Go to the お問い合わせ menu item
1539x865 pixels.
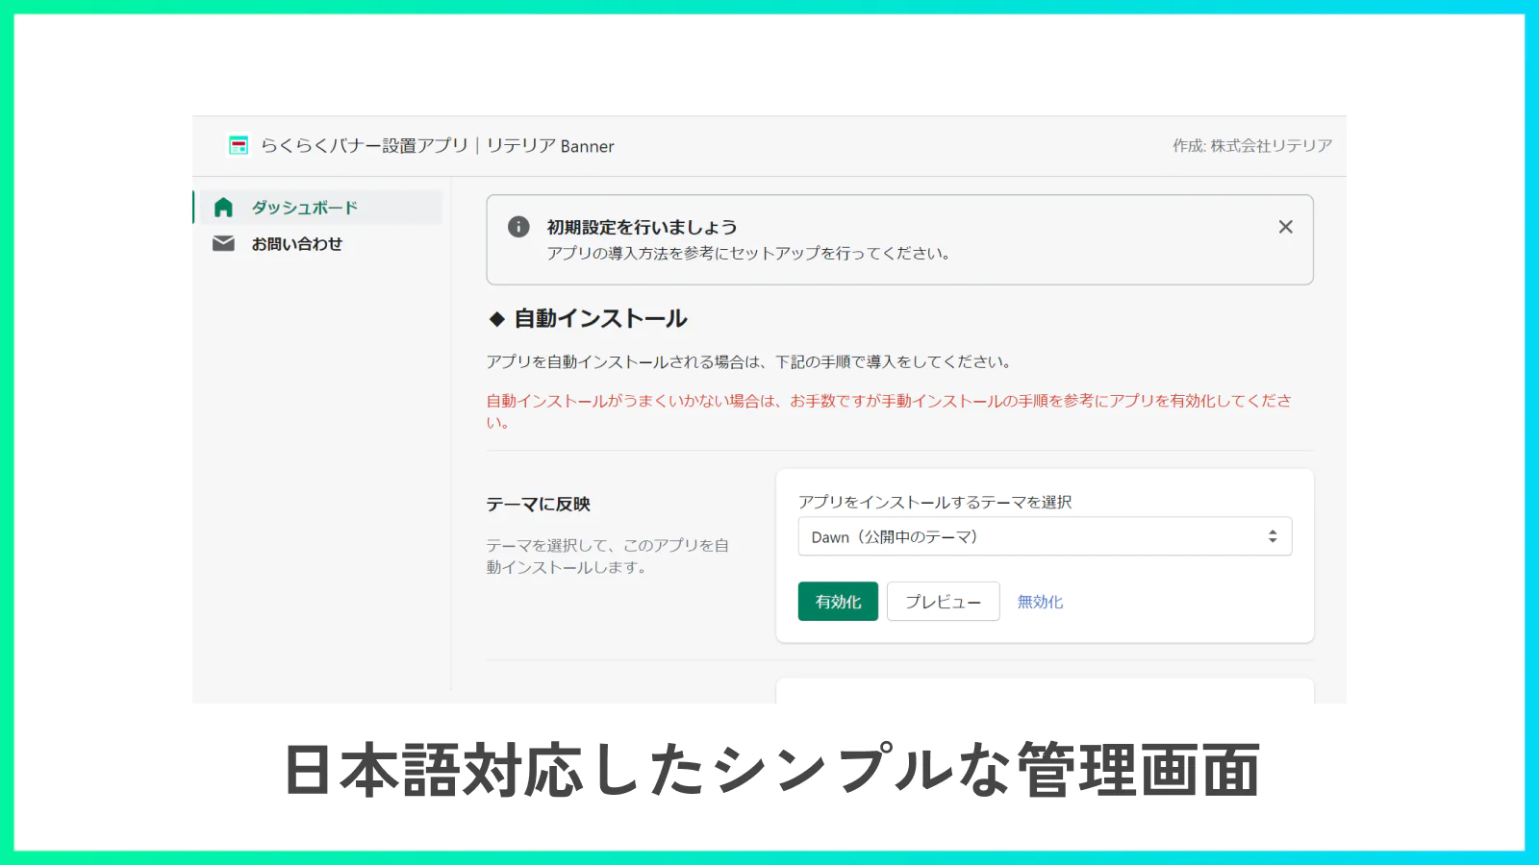(x=296, y=244)
